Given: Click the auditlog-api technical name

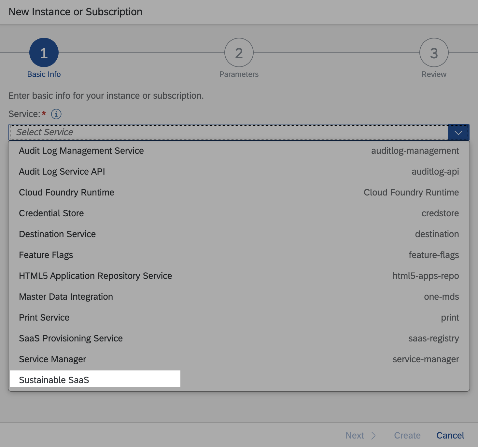Looking at the screenshot, I should point(435,172).
